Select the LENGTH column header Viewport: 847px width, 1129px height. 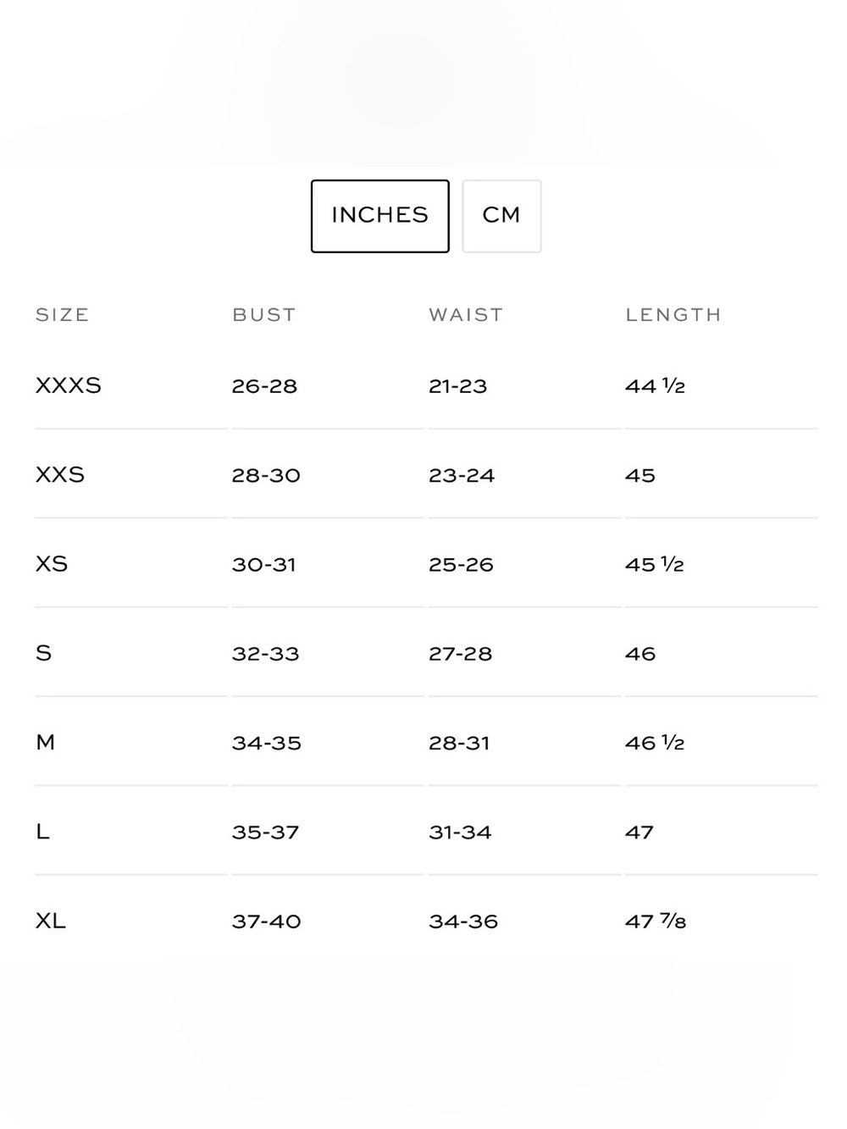[x=673, y=315]
